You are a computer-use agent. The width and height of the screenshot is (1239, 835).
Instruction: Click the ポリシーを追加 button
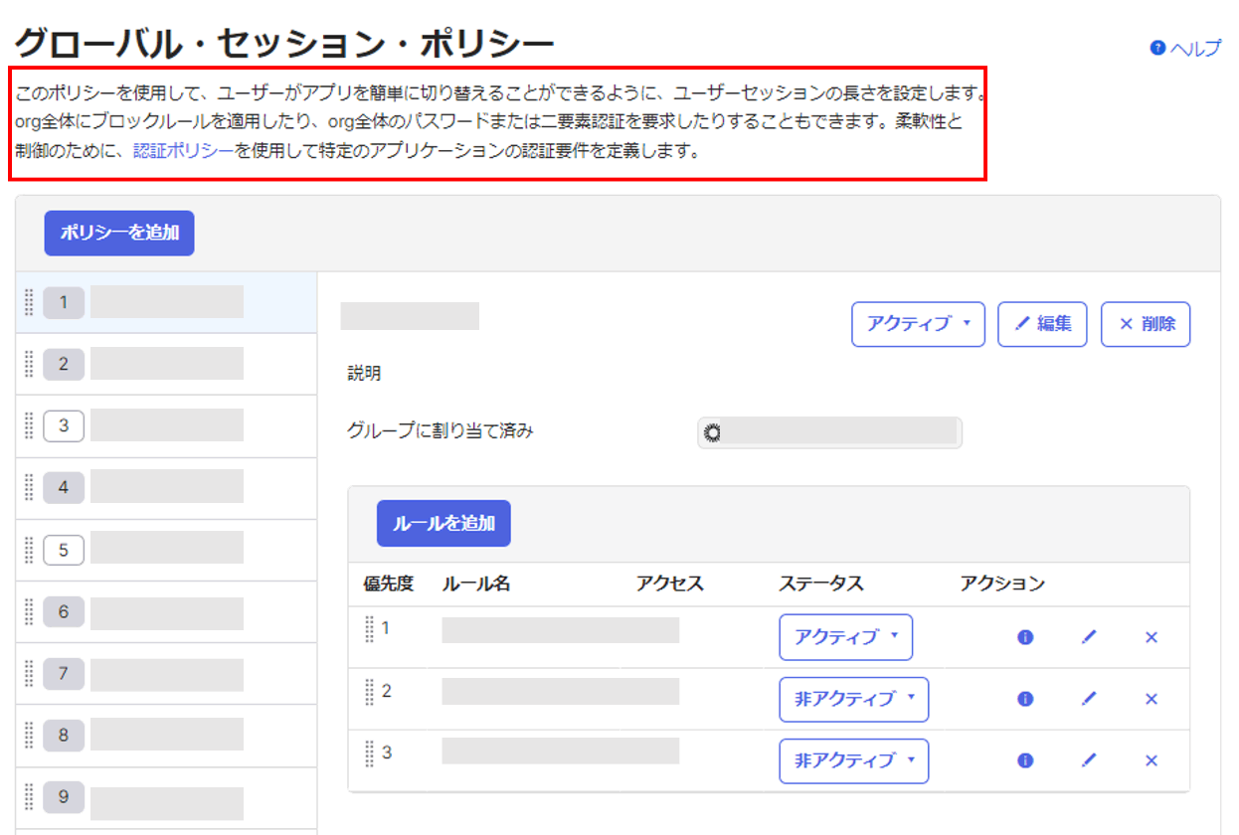pyautogui.click(x=119, y=233)
